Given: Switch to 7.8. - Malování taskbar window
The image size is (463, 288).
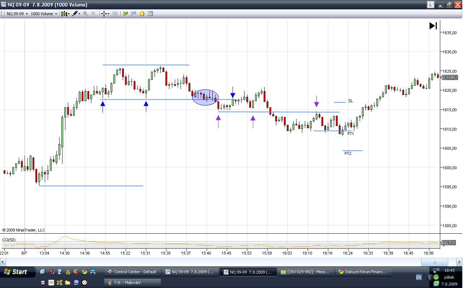Looking at the screenshot, I should 132,283.
